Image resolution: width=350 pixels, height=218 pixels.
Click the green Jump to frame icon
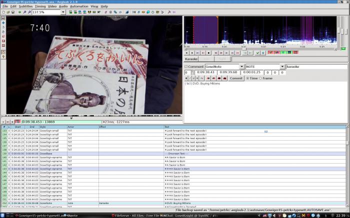tap(19, 12)
